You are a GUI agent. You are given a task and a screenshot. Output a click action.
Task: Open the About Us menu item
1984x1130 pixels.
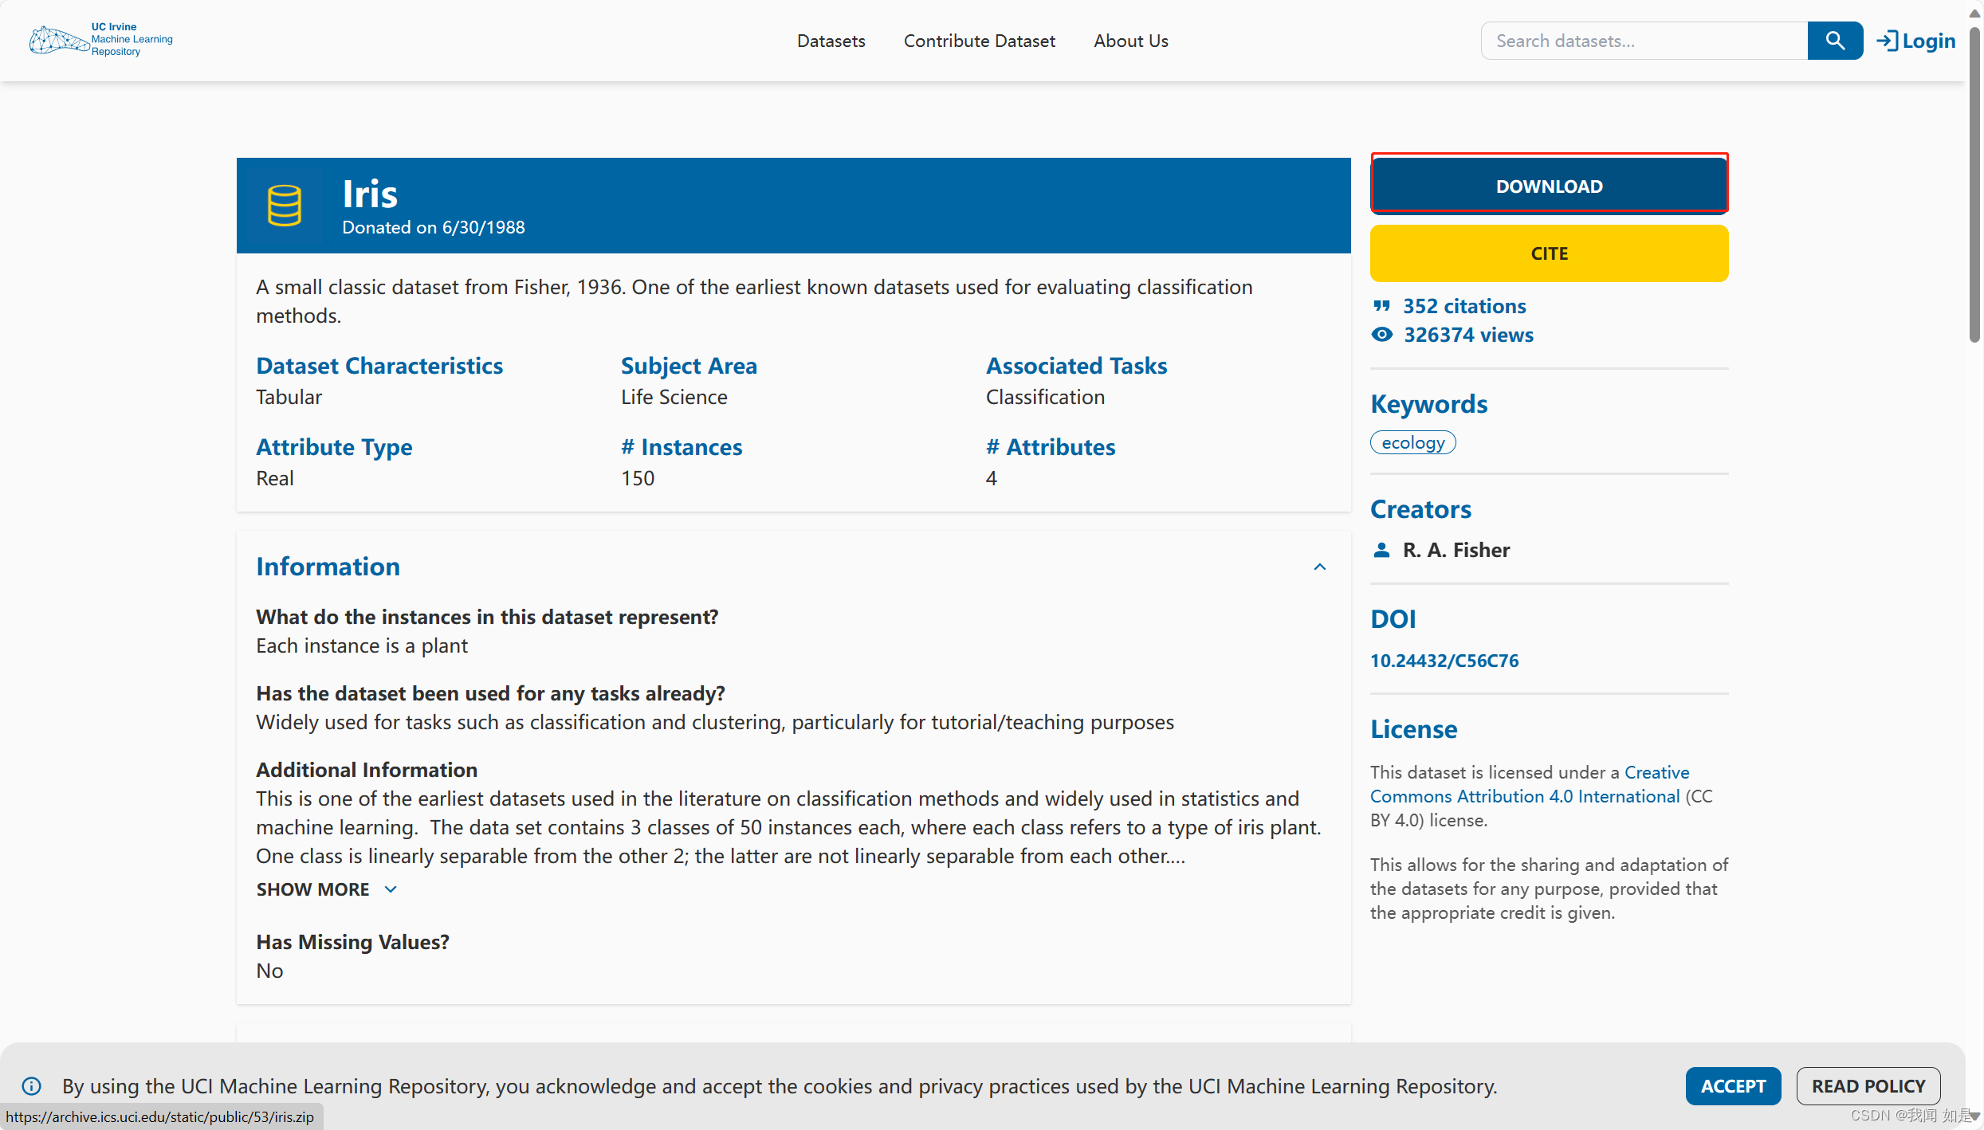1130,41
